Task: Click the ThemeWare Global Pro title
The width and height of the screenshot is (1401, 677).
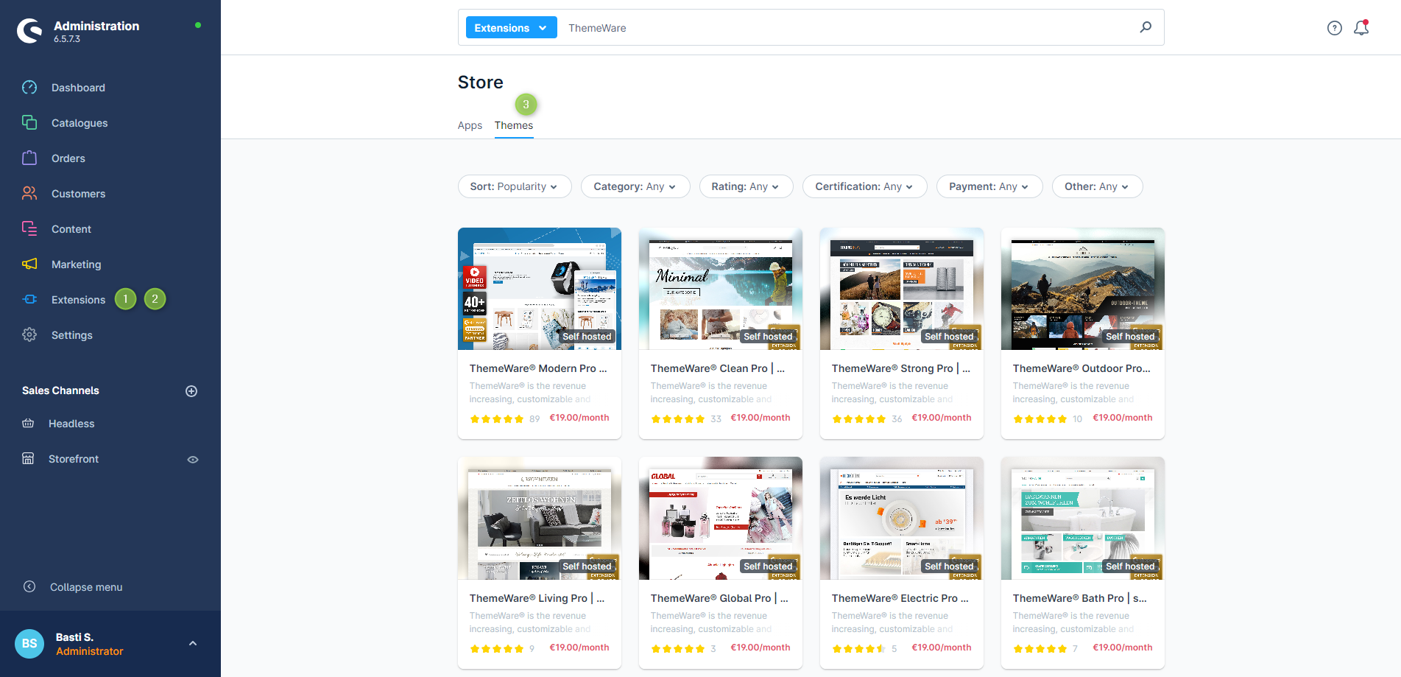Action: click(x=719, y=598)
